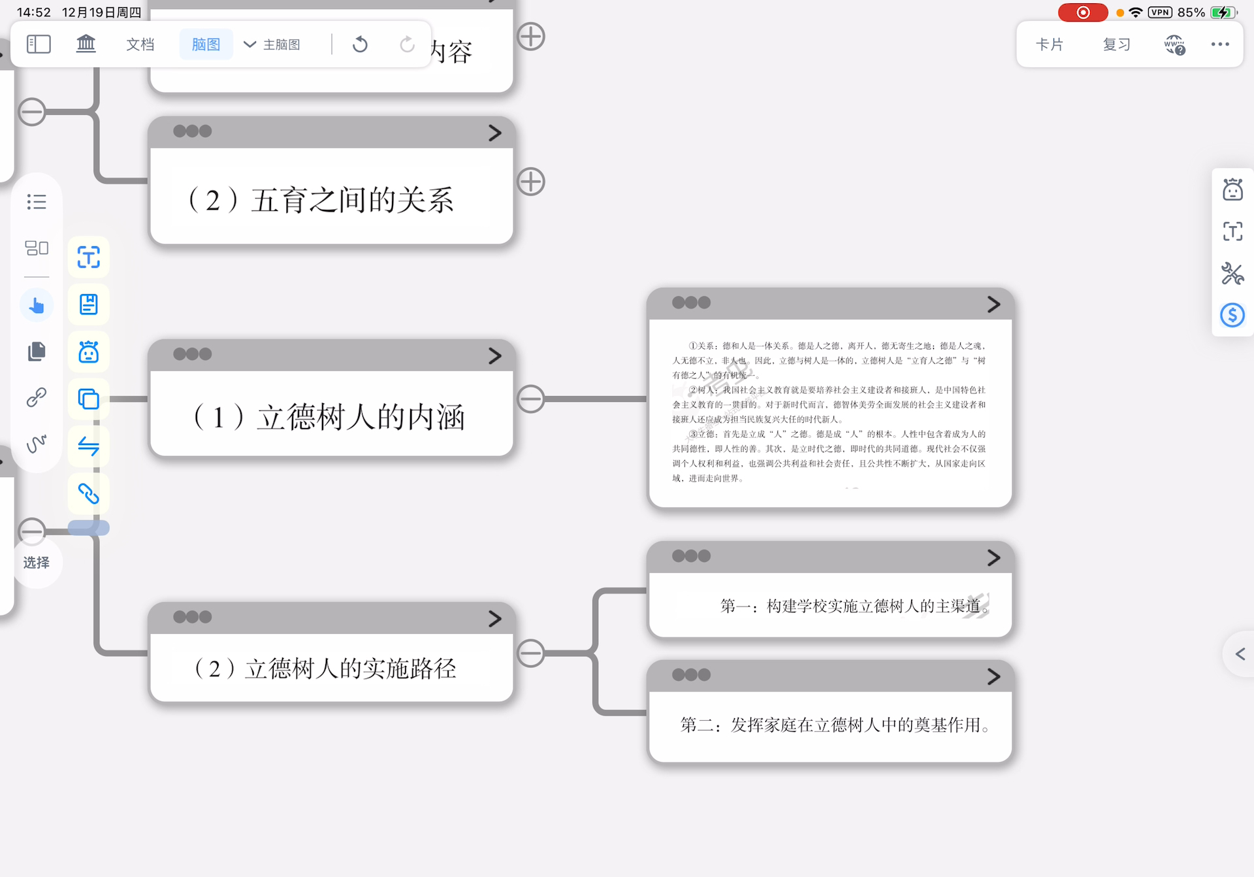The width and height of the screenshot is (1254, 877).
Task: Add child to 五育之间的关系 node plus
Action: (x=531, y=182)
